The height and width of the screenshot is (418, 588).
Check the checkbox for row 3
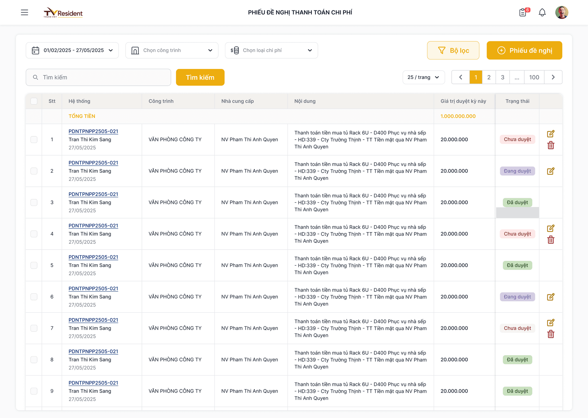pos(34,202)
